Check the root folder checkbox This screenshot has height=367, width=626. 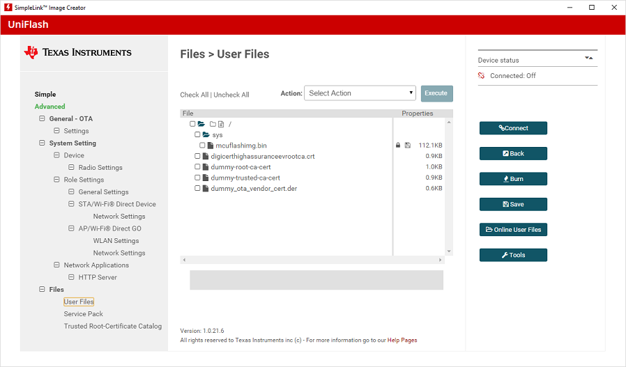pyautogui.click(x=192, y=124)
